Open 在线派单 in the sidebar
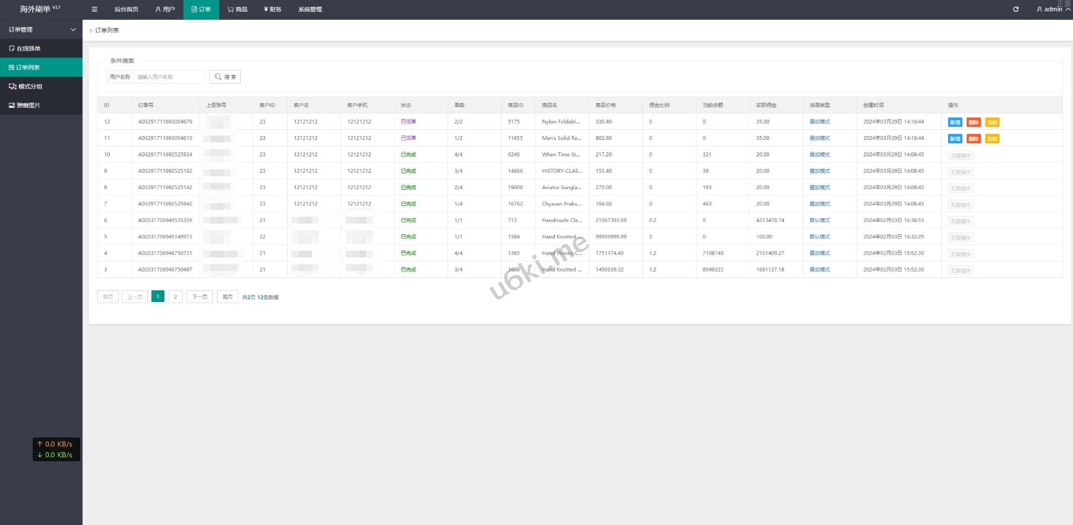 coord(28,49)
